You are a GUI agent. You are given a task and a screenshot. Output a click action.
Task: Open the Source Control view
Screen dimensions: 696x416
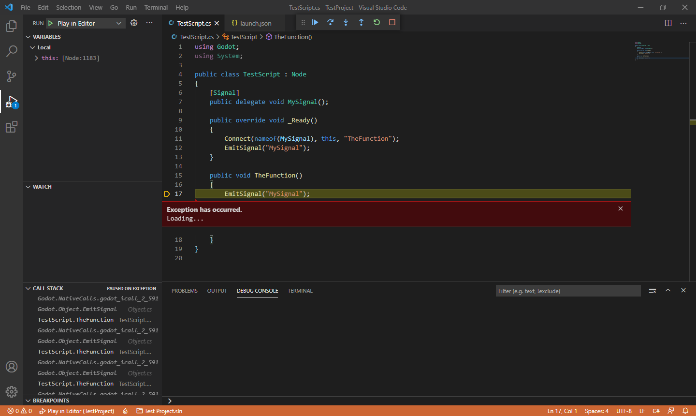(x=12, y=76)
